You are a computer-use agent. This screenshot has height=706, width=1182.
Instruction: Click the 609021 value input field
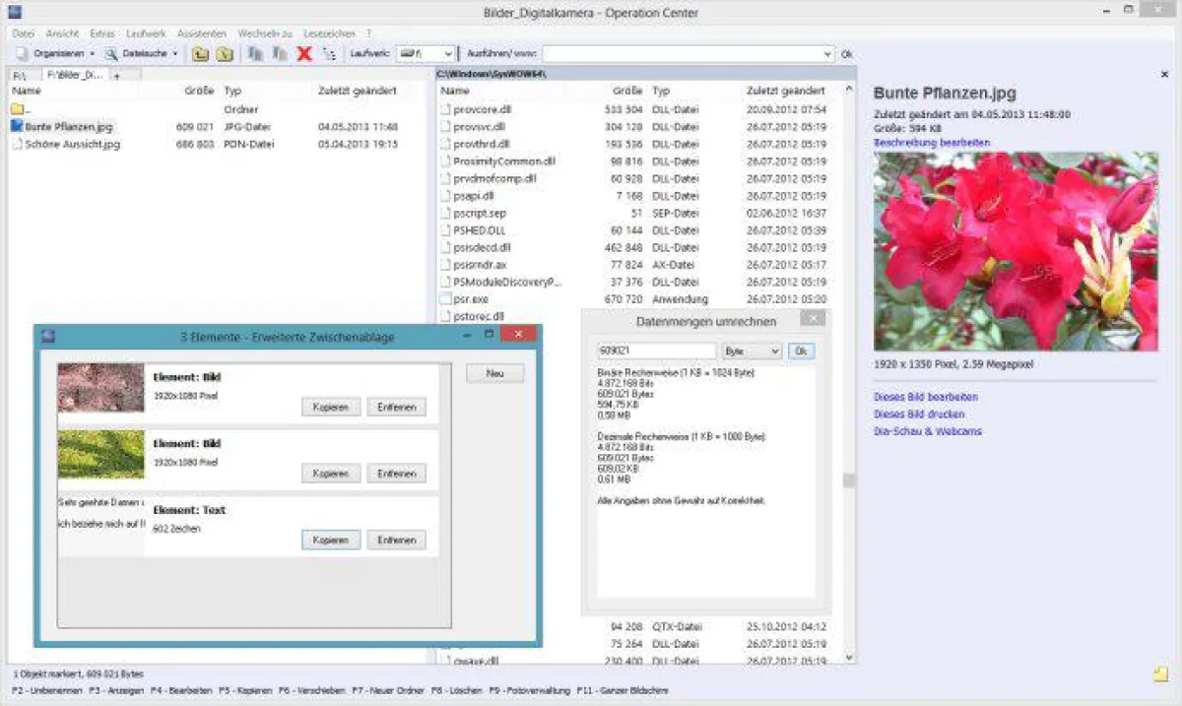(x=655, y=351)
